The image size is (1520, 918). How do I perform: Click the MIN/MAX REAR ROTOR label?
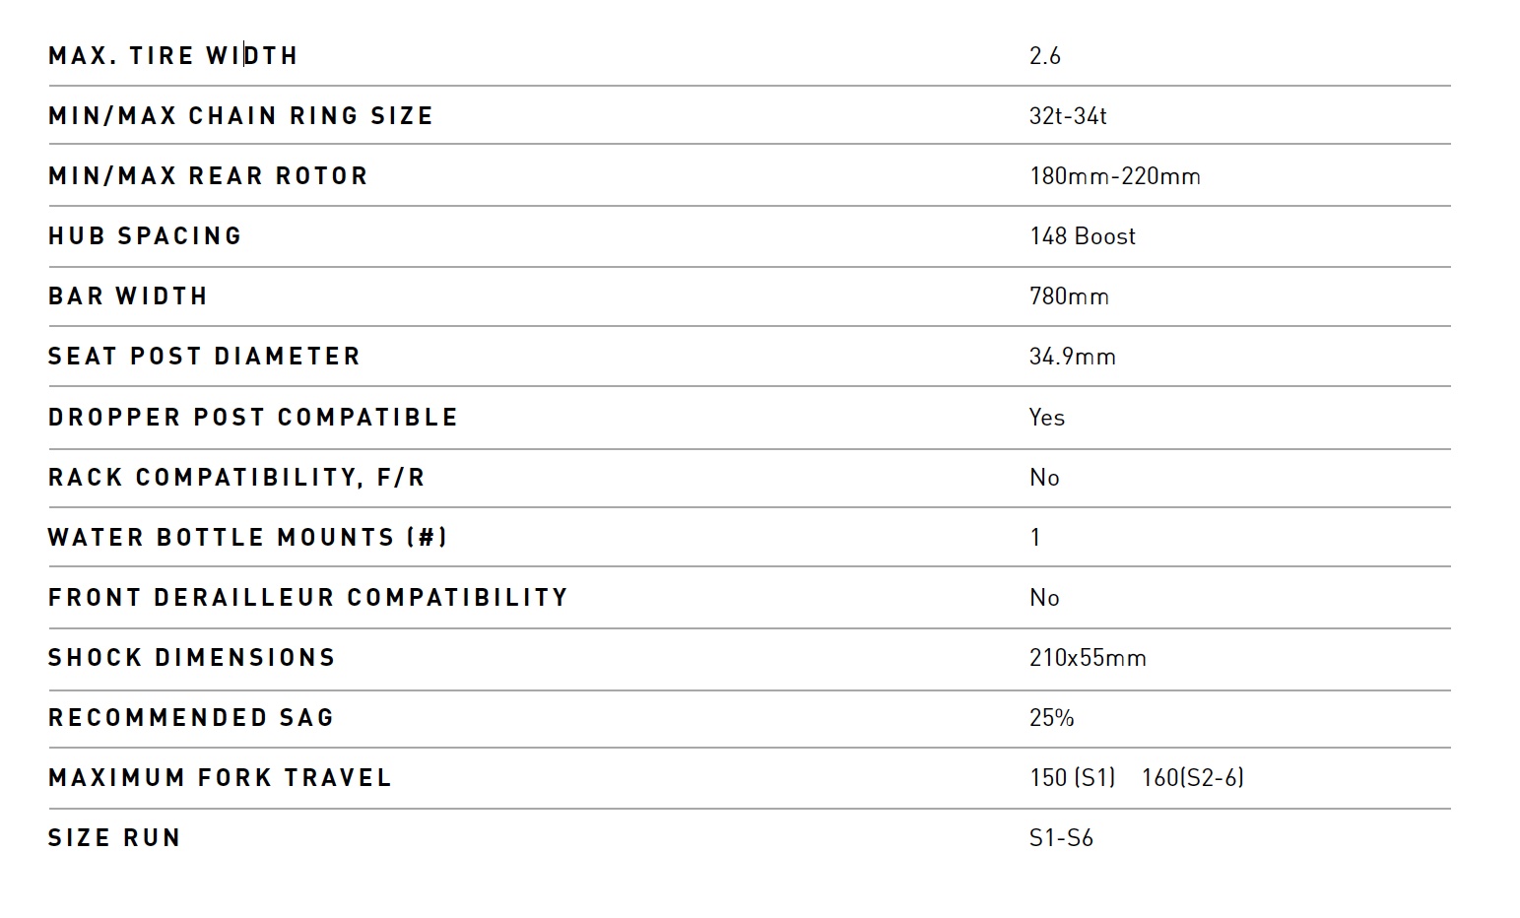208,176
